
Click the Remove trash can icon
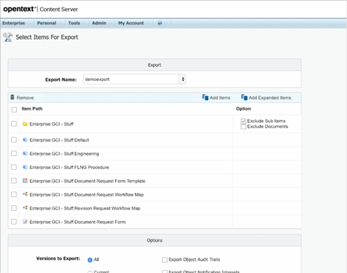[12, 97]
